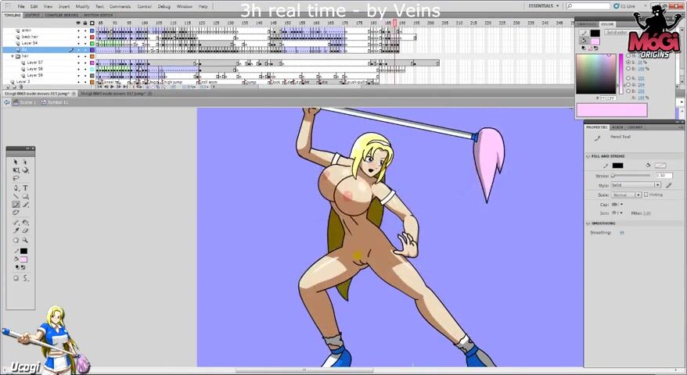Select the Line tool
Image resolution: width=687 pixels, height=375 pixels.
tap(16, 196)
